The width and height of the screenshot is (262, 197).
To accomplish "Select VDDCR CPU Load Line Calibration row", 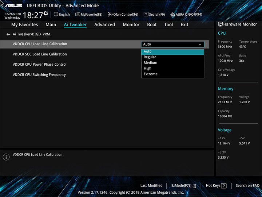I will point(104,44).
